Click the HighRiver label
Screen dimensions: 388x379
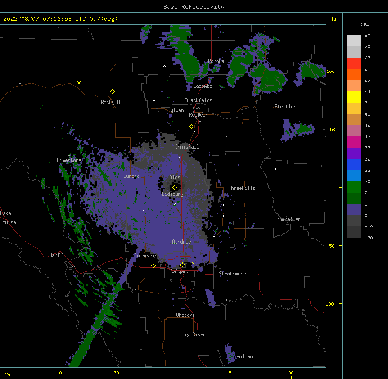pos(194,334)
